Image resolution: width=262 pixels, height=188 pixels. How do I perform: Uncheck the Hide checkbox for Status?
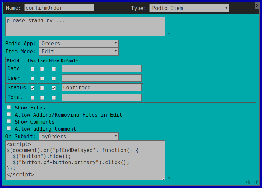54,88
